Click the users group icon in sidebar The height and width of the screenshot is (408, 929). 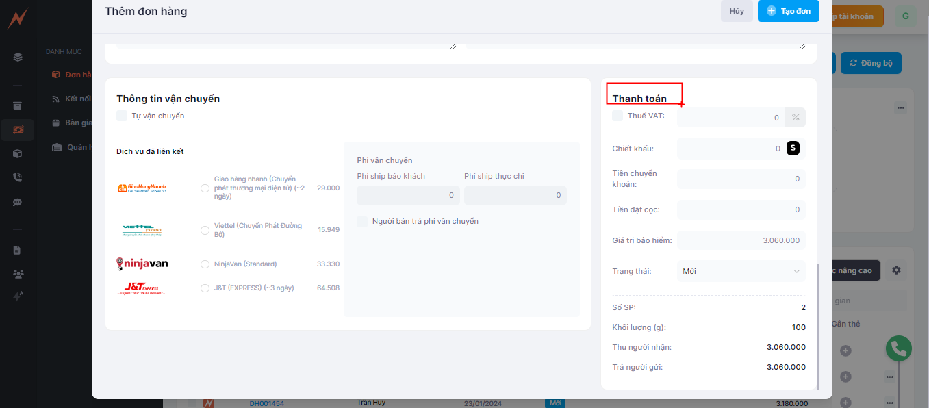(x=18, y=274)
